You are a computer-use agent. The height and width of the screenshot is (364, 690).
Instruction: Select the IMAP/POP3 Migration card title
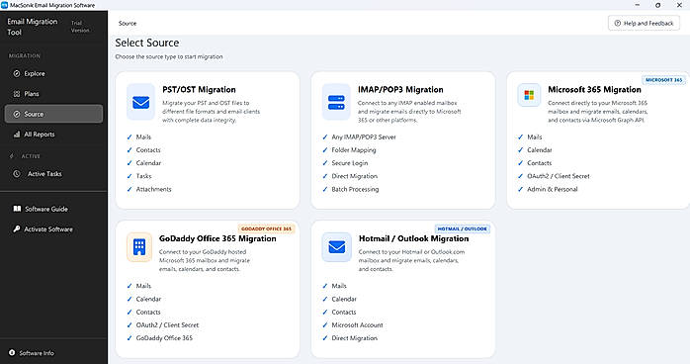pos(400,89)
